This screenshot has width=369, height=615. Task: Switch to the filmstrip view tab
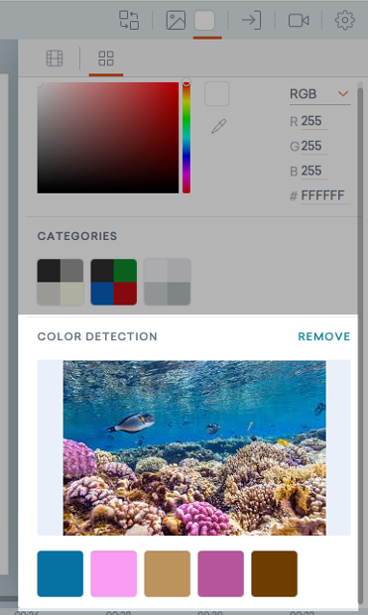point(55,59)
